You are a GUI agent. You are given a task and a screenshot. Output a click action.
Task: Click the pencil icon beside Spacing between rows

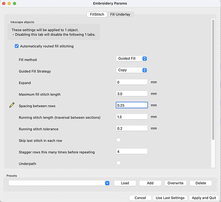tap(12, 105)
